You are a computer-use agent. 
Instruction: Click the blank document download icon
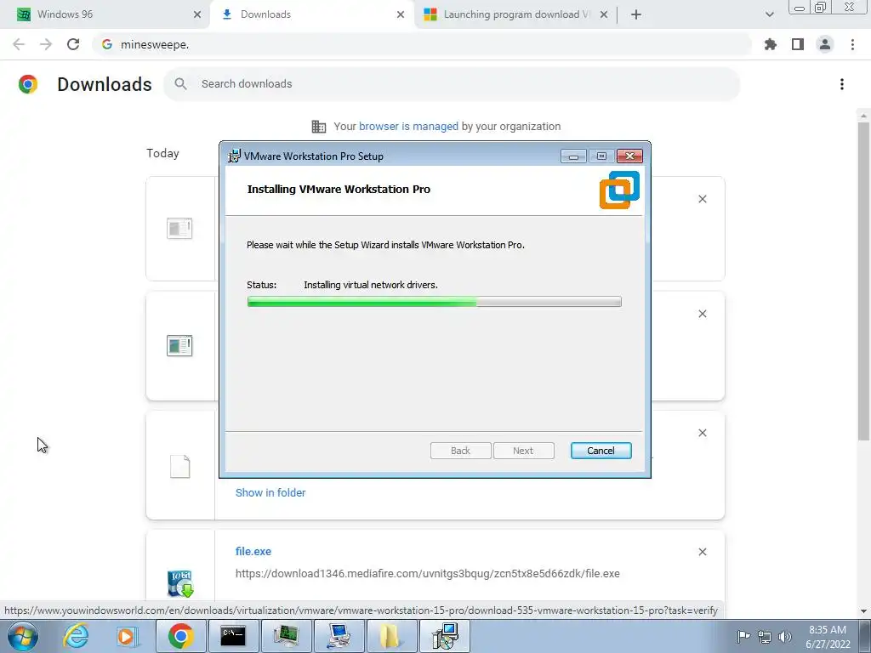point(180,467)
